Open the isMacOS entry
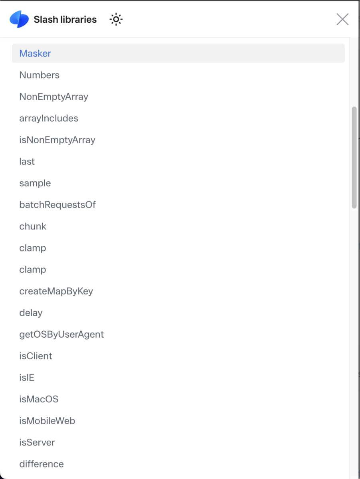 pyautogui.click(x=39, y=399)
